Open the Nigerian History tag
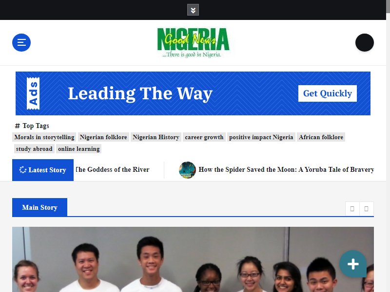 tap(156, 137)
